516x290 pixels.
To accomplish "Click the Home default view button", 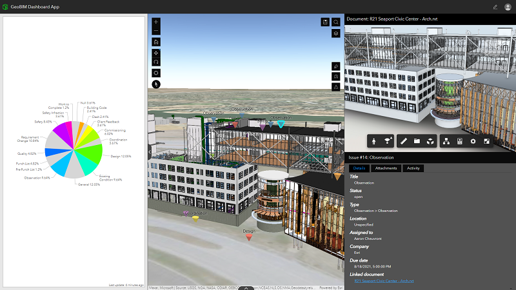I will tap(156, 41).
